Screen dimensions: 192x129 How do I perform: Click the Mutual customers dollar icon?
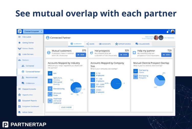(x=49, y=53)
